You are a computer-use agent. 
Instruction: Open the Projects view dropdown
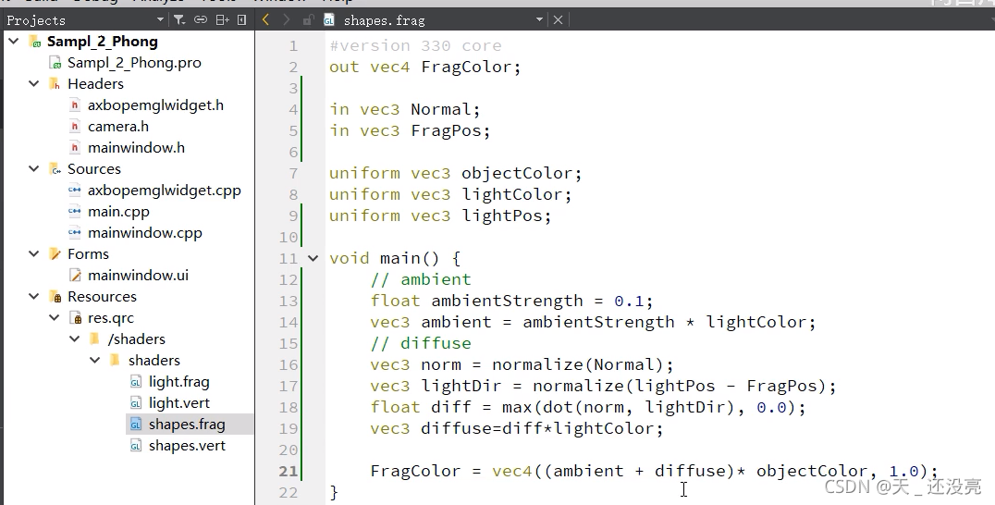(x=160, y=19)
